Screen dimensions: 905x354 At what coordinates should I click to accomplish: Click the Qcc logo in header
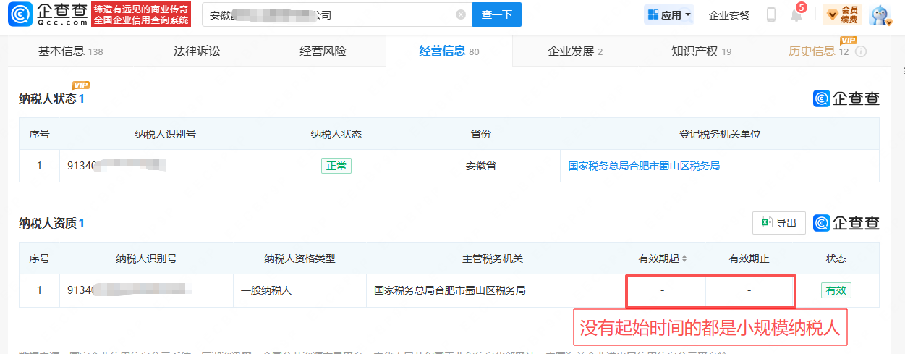pyautogui.click(x=48, y=14)
